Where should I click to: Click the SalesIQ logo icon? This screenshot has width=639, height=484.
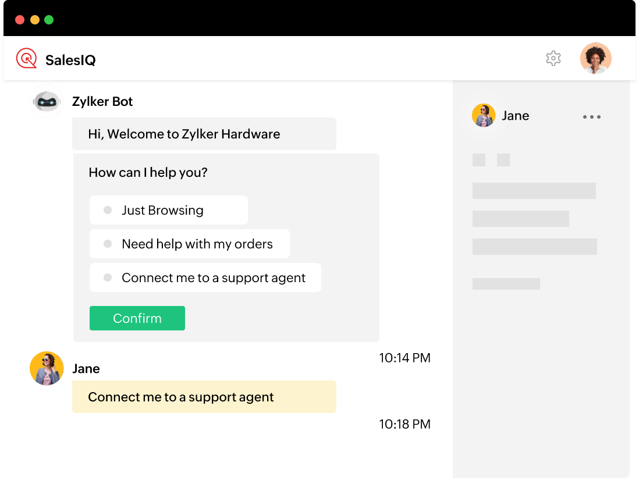(27, 58)
